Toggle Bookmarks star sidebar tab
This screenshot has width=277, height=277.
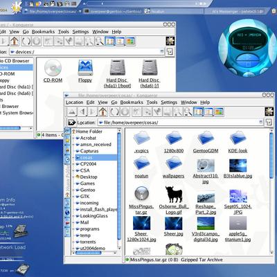tap(67, 141)
